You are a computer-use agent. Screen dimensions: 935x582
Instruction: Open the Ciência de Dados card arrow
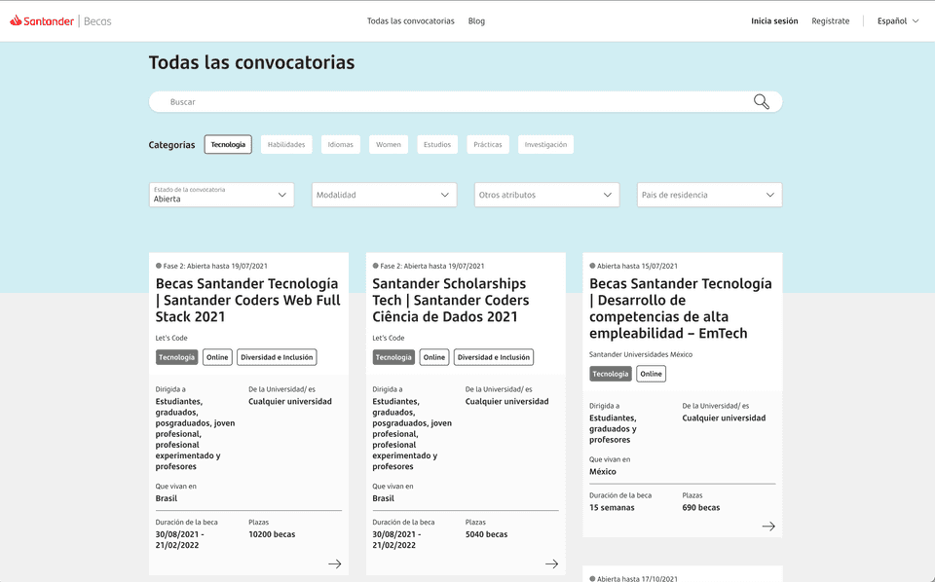[551, 563]
